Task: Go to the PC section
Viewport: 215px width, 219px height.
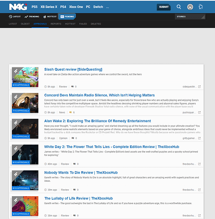Action: coord(88,7)
